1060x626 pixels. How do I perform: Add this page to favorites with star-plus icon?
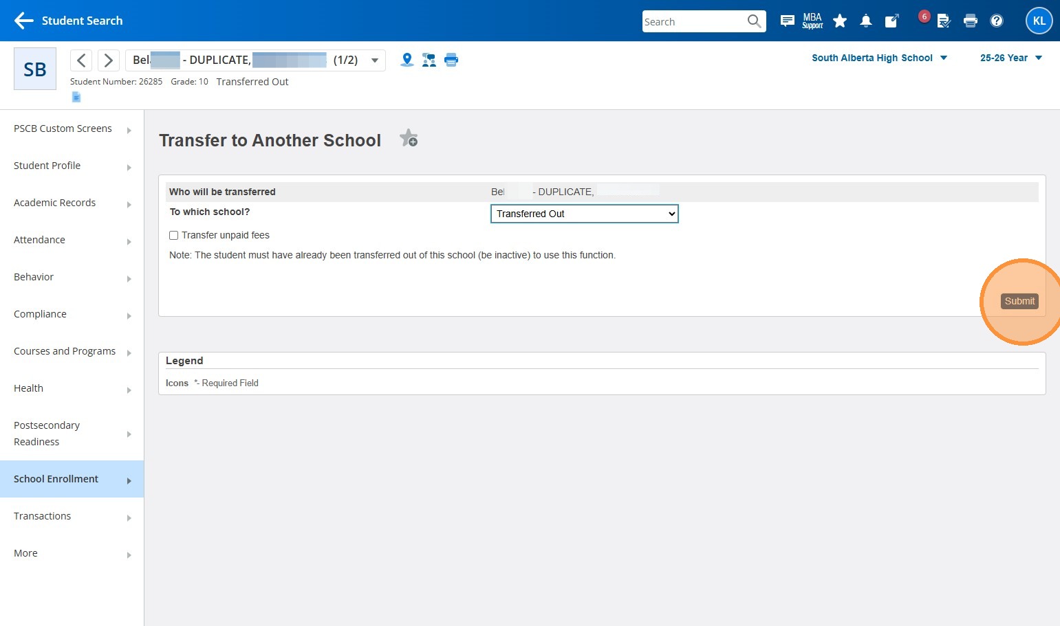pyautogui.click(x=409, y=138)
